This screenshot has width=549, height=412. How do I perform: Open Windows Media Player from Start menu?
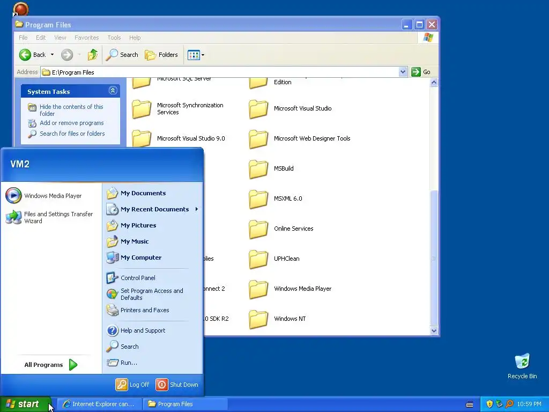(x=43, y=196)
